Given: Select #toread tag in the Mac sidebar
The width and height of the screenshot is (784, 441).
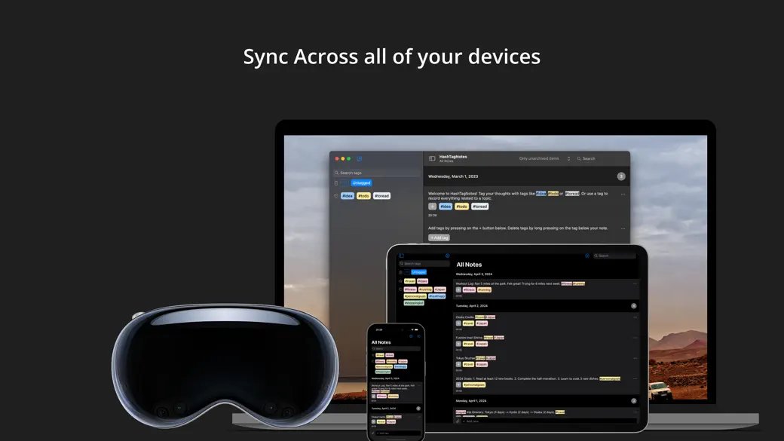Looking at the screenshot, I should click(381, 196).
